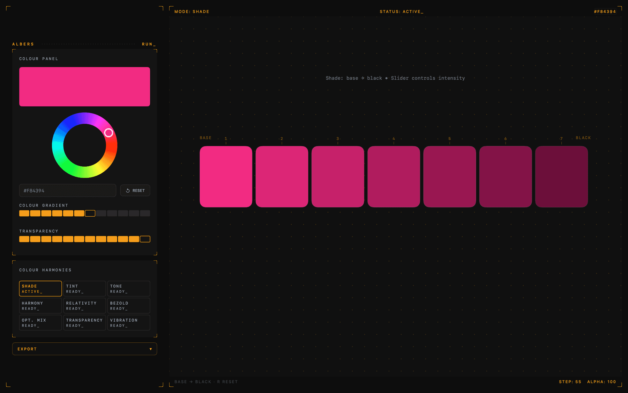
Task: Activate the TINT harmony mode
Action: point(84,289)
